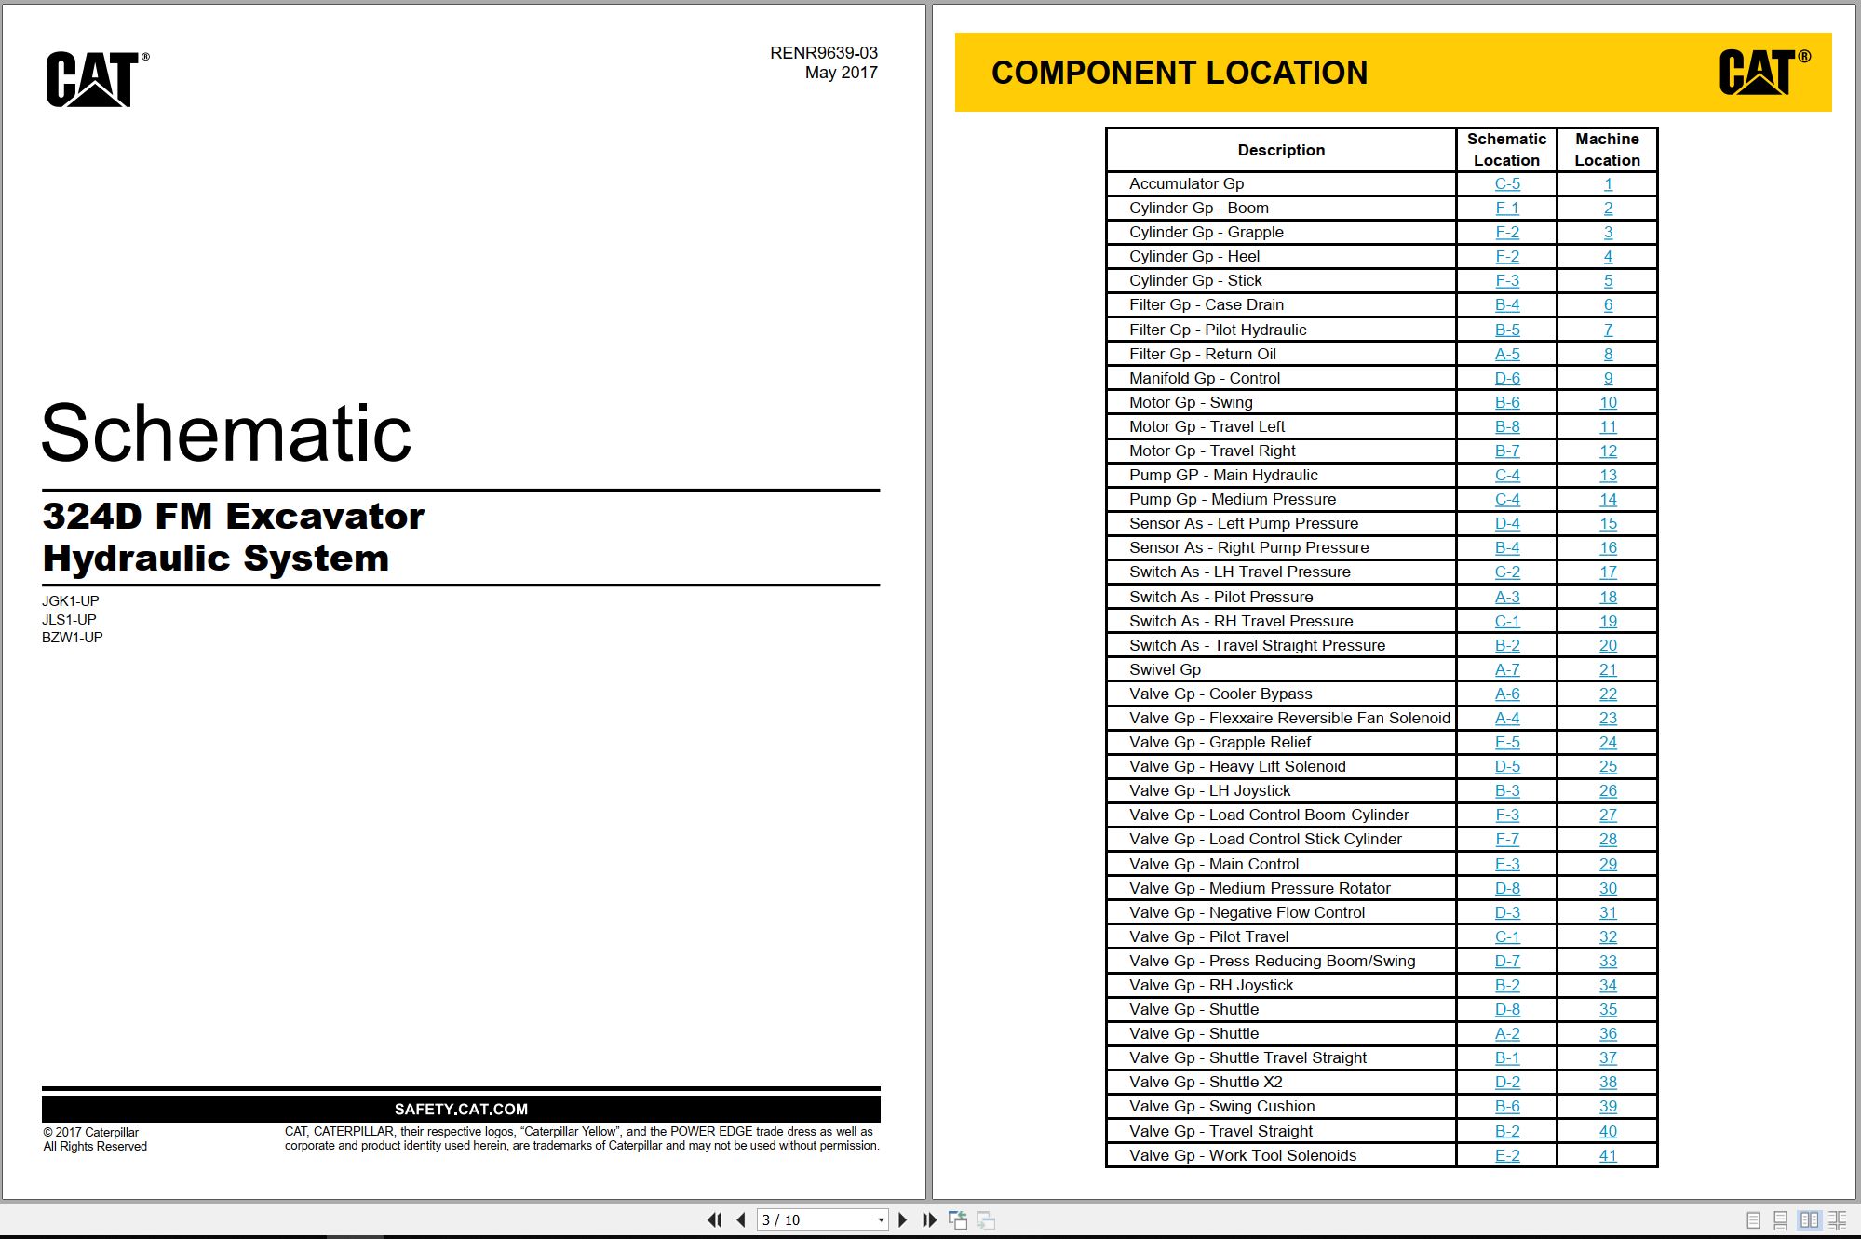This screenshot has height=1239, width=1861.
Task: Go to the next page
Action: click(x=902, y=1219)
